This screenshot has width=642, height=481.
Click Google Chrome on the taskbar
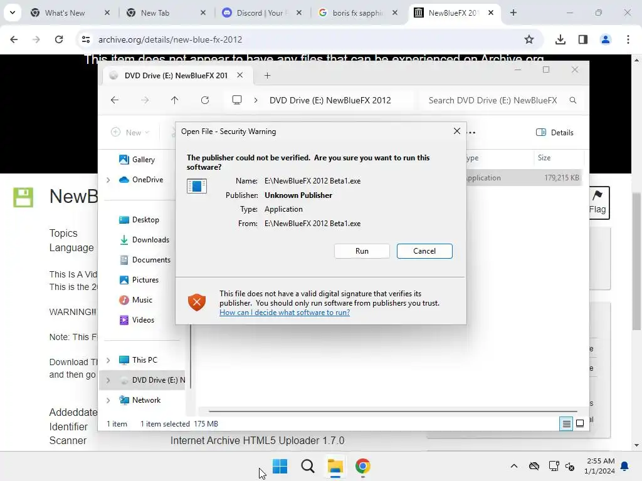(363, 466)
